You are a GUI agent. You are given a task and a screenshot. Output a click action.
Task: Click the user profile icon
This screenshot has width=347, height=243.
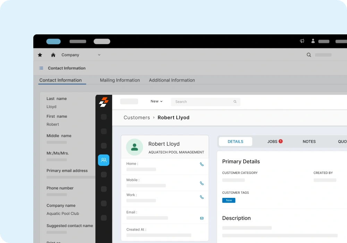pyautogui.click(x=313, y=41)
